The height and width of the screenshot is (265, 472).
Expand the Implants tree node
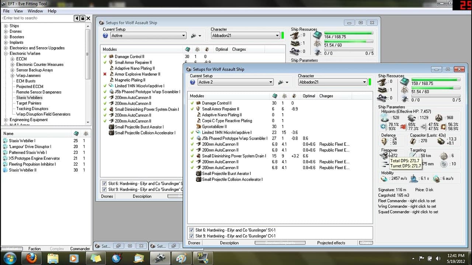pos(6,42)
